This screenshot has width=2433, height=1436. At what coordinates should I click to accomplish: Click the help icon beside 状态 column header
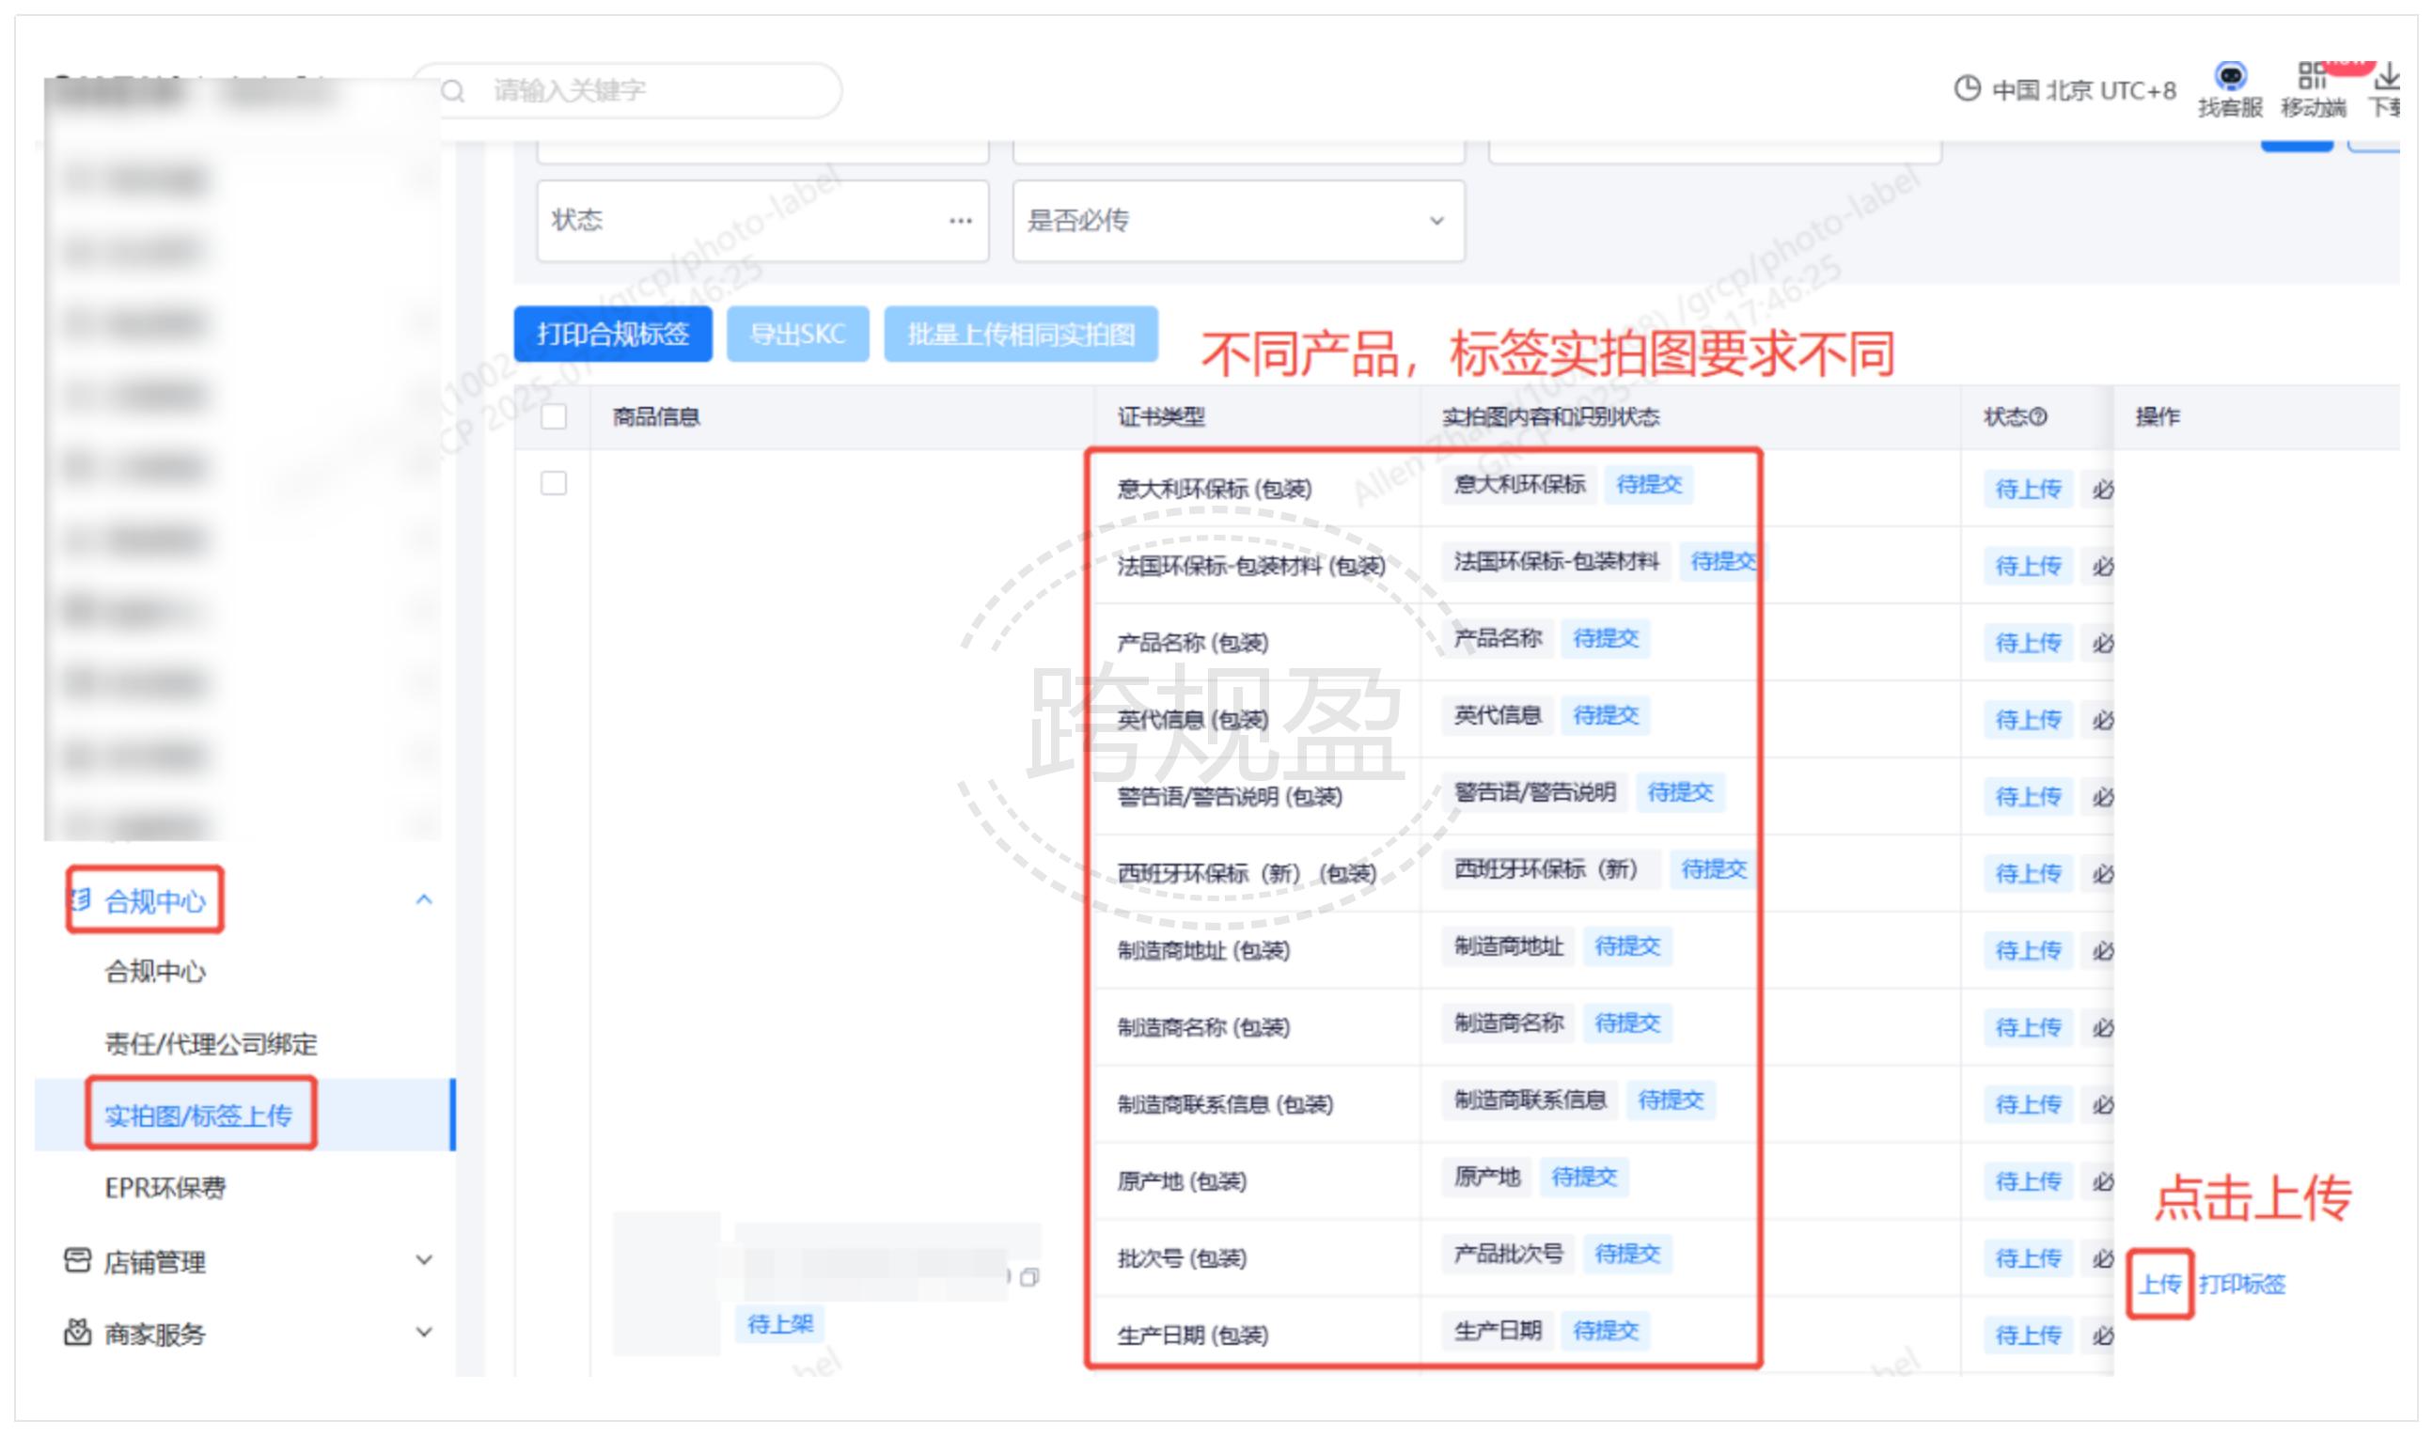[2038, 417]
